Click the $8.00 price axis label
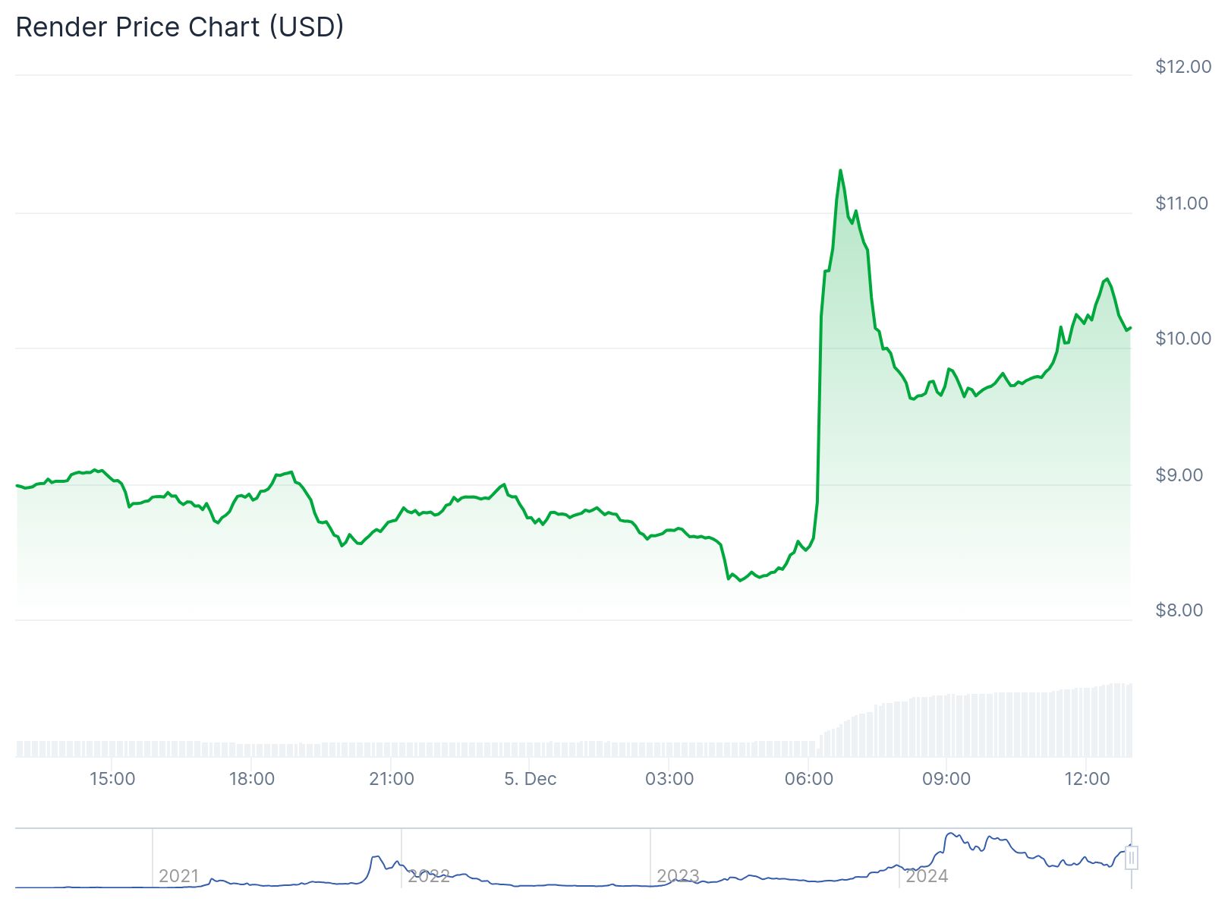 click(x=1179, y=610)
